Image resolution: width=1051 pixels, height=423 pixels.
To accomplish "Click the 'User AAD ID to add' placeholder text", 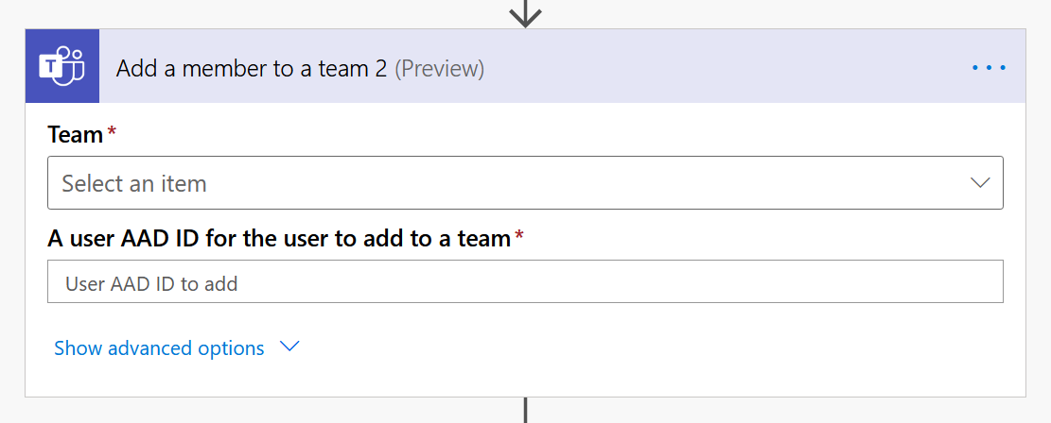I will point(151,283).
